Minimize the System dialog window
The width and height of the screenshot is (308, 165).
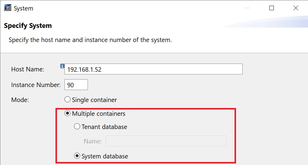coord(247,8)
